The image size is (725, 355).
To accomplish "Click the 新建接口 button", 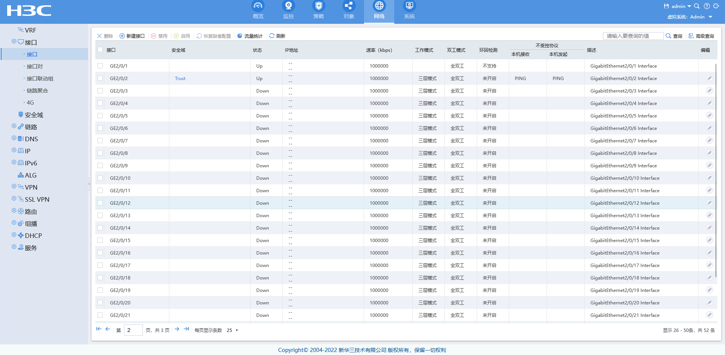I will 132,36.
